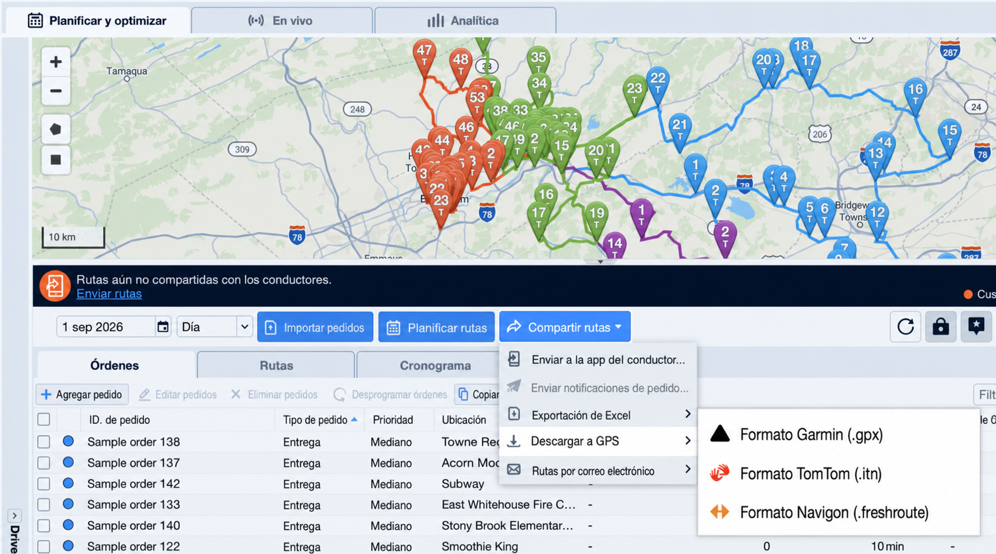Screen dimensions: 996x554
Task: Click the lock icon button
Action: click(x=940, y=327)
